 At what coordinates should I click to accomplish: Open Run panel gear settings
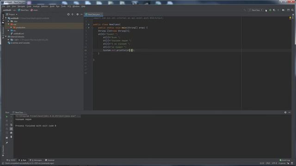tap(285, 113)
